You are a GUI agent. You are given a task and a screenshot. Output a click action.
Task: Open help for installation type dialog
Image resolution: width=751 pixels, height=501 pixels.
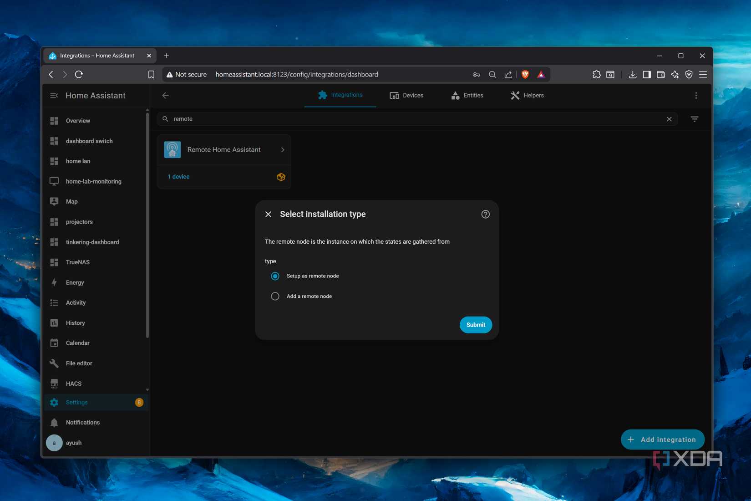[486, 214]
